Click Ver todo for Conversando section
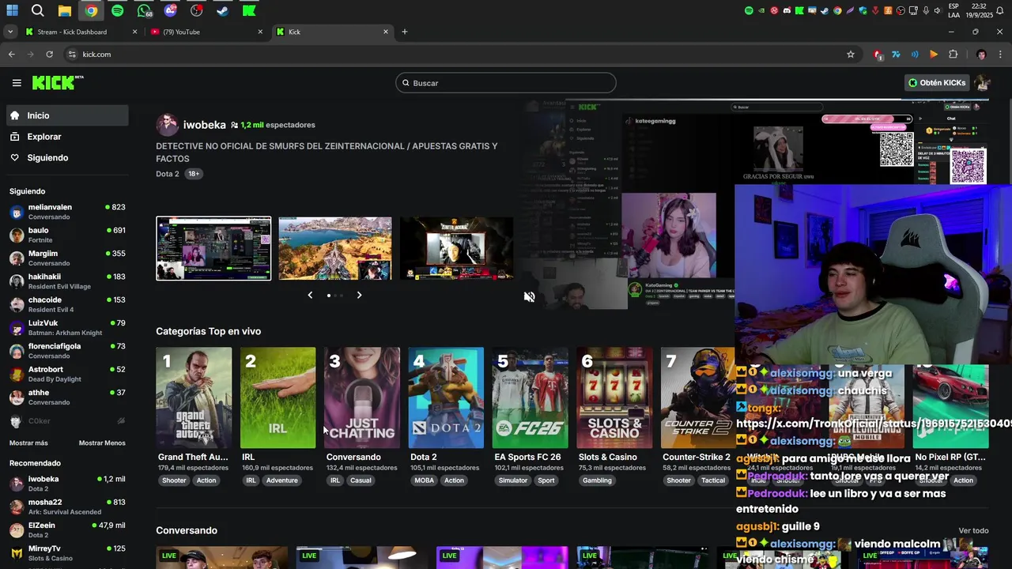 coord(973,530)
